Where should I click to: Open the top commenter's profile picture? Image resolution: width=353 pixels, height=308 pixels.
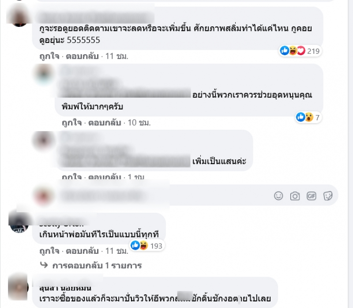19,17
